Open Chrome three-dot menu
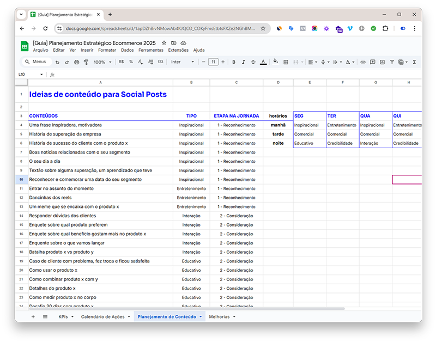The width and height of the screenshot is (436, 342). 415,28
